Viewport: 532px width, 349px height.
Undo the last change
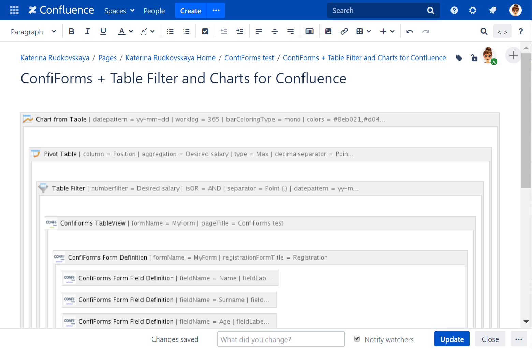click(x=409, y=31)
